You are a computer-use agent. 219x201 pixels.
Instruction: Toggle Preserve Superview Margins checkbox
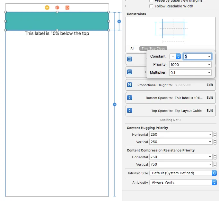coord(151,1)
